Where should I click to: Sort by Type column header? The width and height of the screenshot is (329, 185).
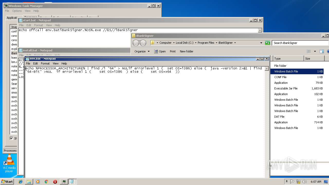coord(288,59)
